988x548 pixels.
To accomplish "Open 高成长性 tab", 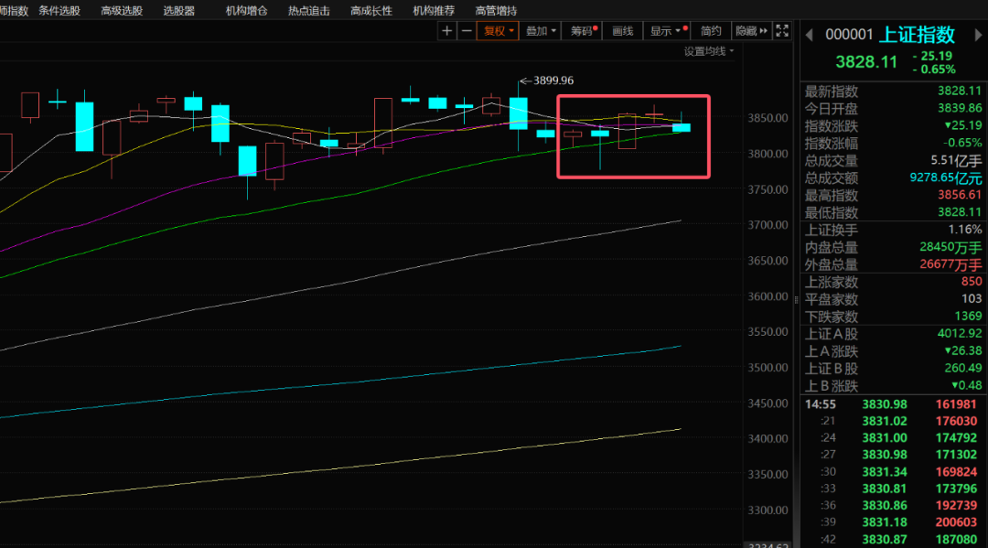I will [x=371, y=11].
